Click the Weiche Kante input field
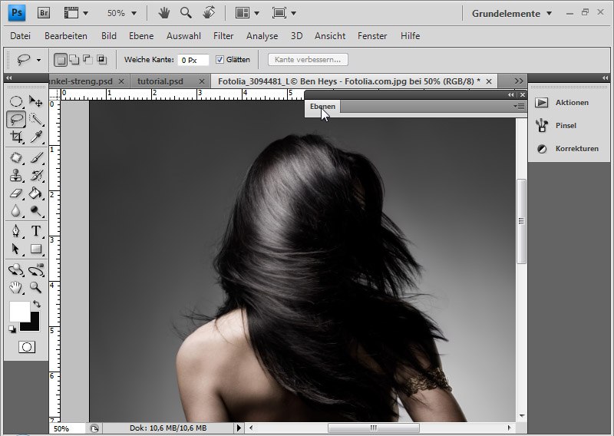The width and height of the screenshot is (614, 436). pos(193,59)
